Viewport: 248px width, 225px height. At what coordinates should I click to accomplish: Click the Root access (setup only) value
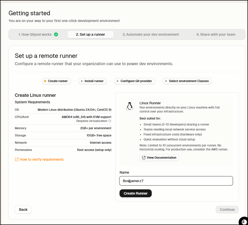point(94,150)
